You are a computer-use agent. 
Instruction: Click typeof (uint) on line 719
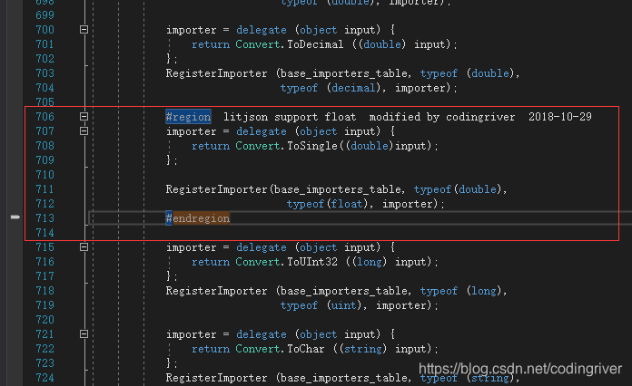coord(321,305)
